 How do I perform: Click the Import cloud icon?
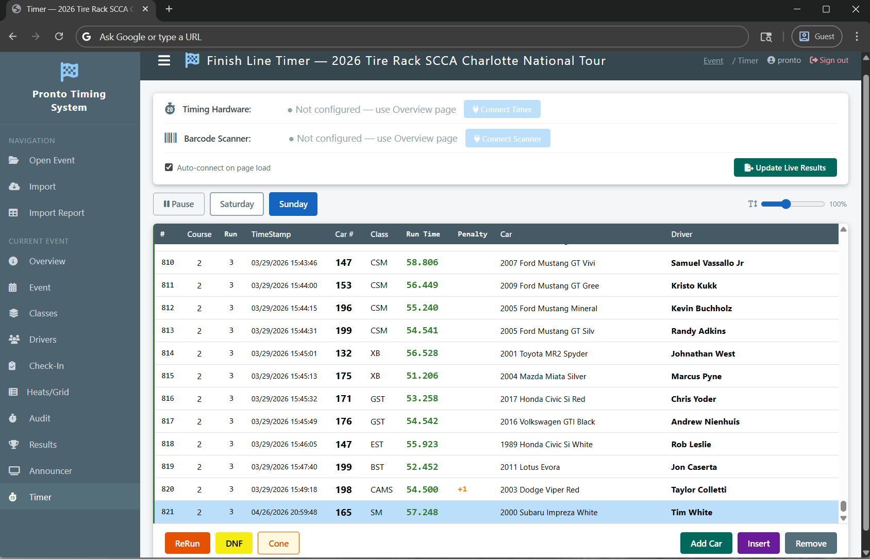14,187
